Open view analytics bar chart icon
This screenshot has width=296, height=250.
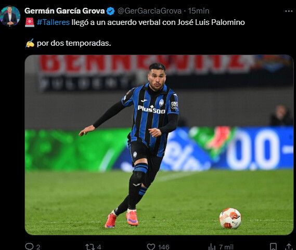[x=212, y=246]
